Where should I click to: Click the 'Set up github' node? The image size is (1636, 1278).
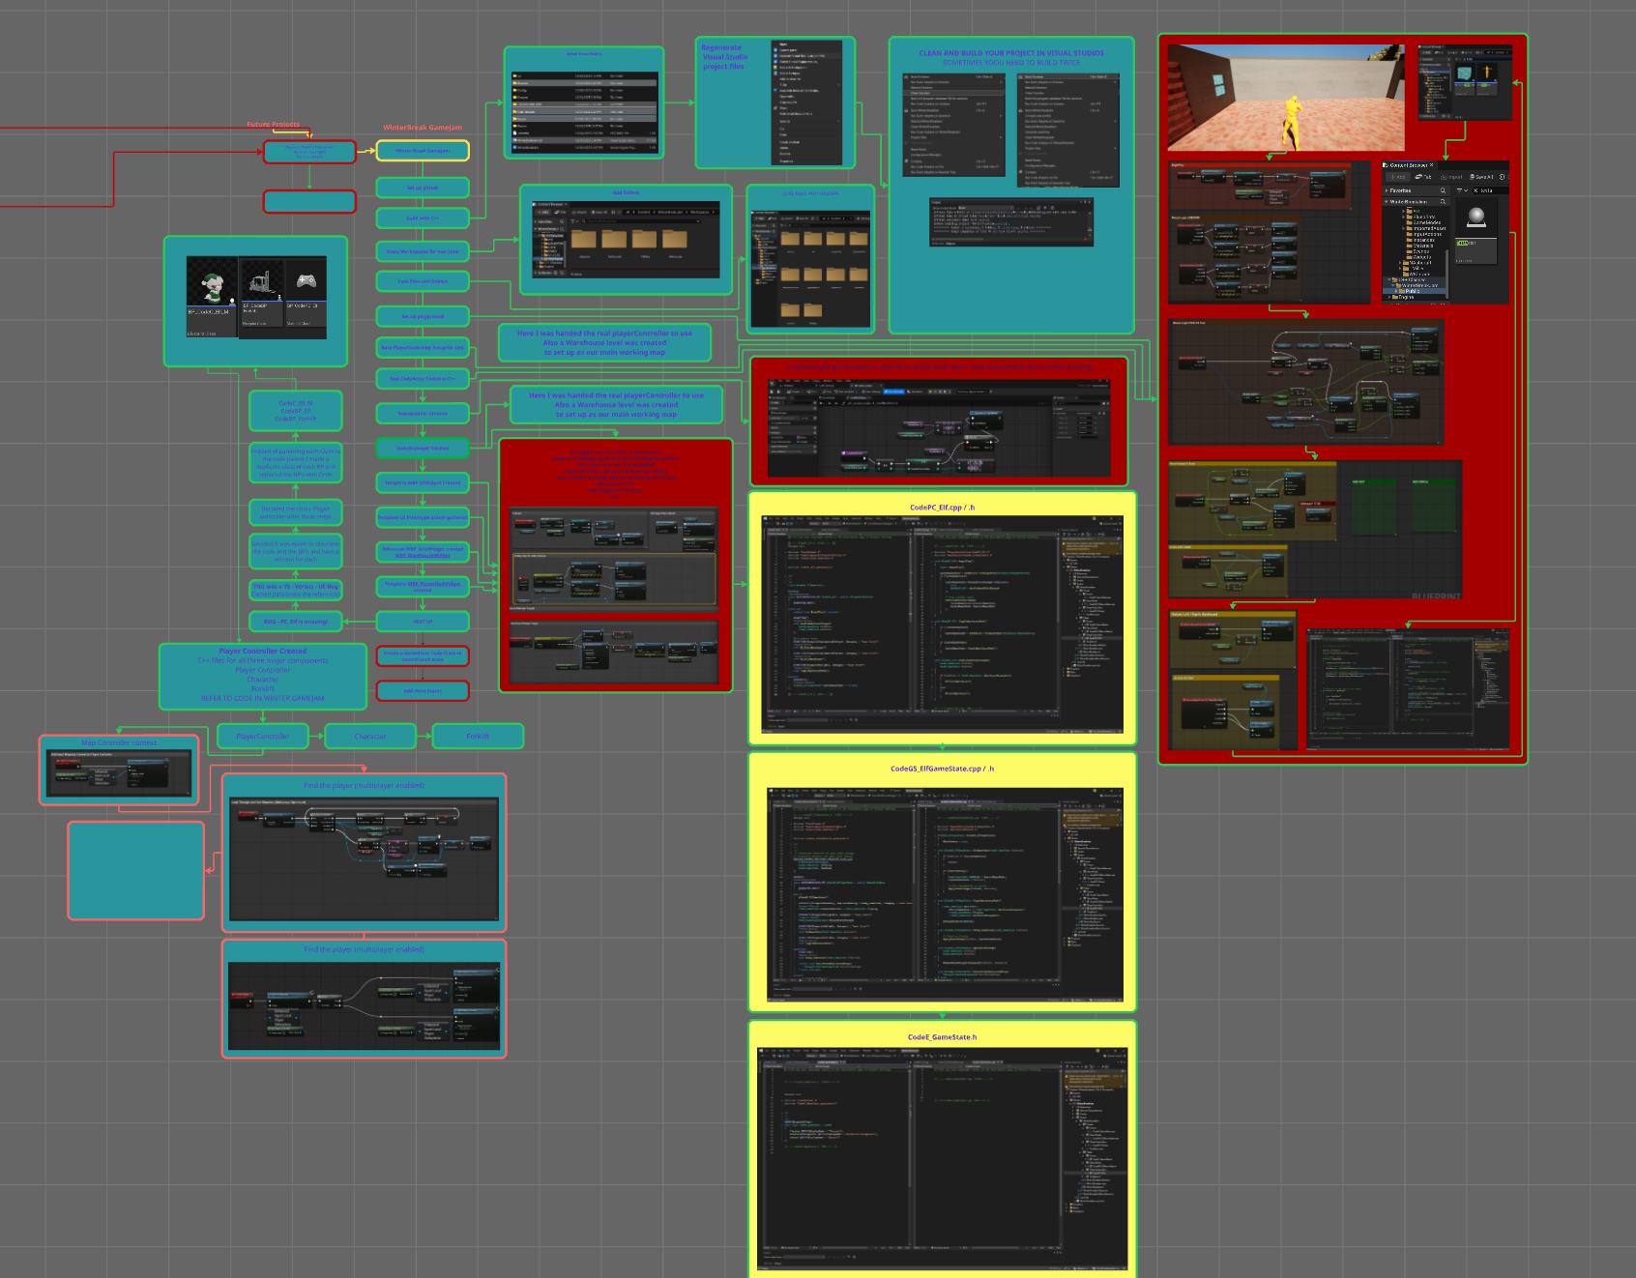click(x=423, y=188)
